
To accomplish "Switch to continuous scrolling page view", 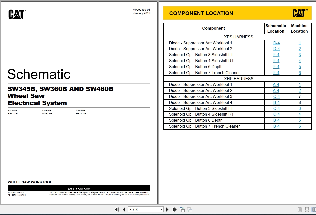I will tap(307, 210).
